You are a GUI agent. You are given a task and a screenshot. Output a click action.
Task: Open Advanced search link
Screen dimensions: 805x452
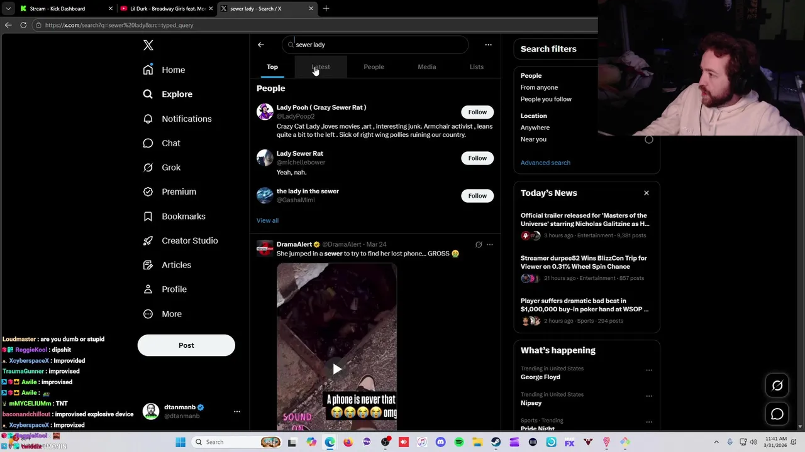(545, 163)
